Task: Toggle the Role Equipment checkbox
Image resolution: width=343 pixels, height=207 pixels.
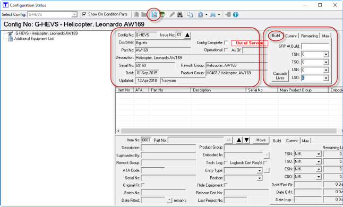Action: (x=226, y=185)
